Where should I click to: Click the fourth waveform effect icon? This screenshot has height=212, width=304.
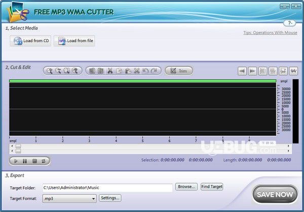click(273, 71)
